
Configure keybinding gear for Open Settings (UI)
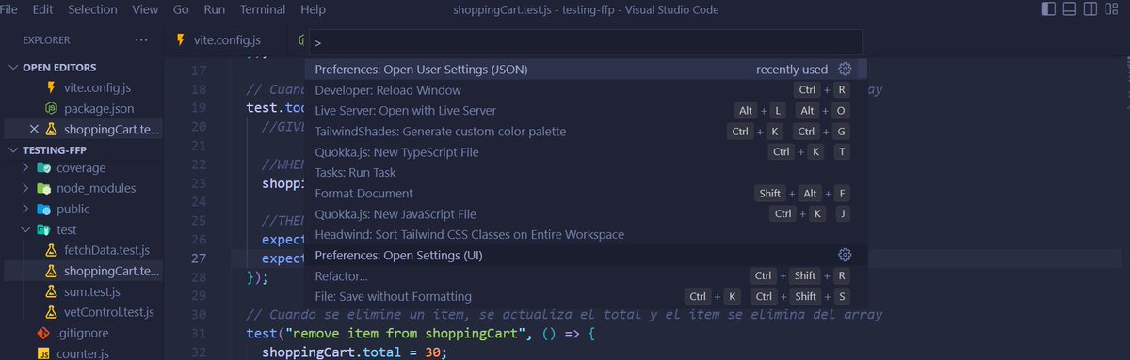(845, 256)
